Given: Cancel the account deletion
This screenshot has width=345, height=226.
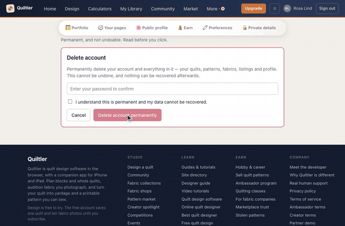Looking at the screenshot, I should point(79,115).
